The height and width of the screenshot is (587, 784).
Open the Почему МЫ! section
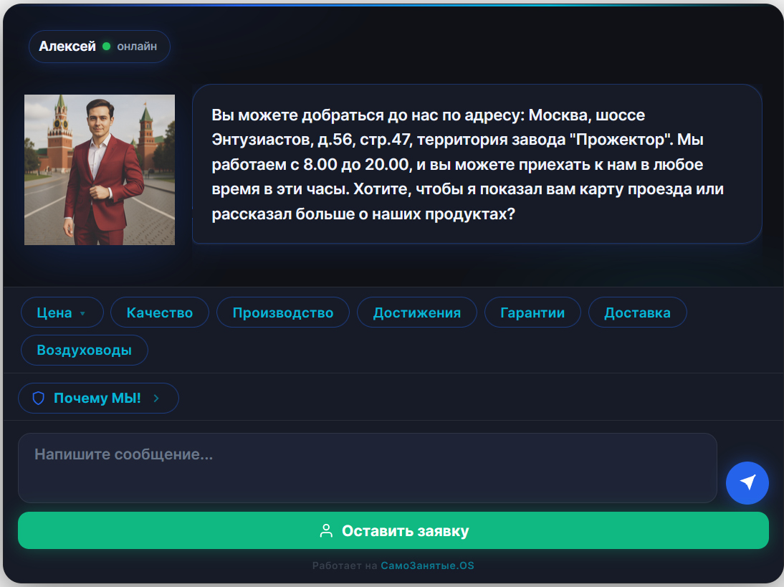click(98, 398)
